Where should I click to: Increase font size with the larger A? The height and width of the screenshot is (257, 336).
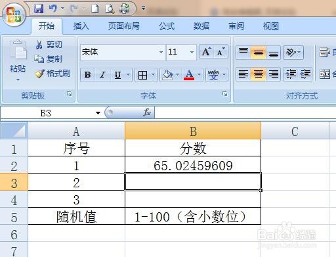(x=206, y=52)
